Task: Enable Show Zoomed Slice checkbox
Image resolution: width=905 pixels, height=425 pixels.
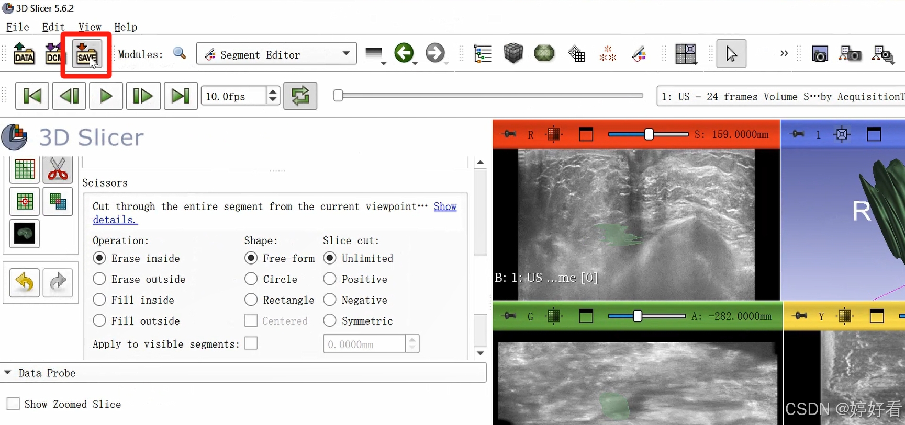Action: [x=13, y=404]
